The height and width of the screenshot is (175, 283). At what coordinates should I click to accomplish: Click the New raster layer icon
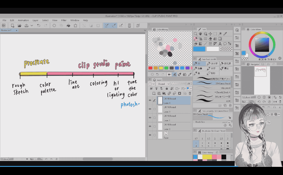[x=154, y=93]
